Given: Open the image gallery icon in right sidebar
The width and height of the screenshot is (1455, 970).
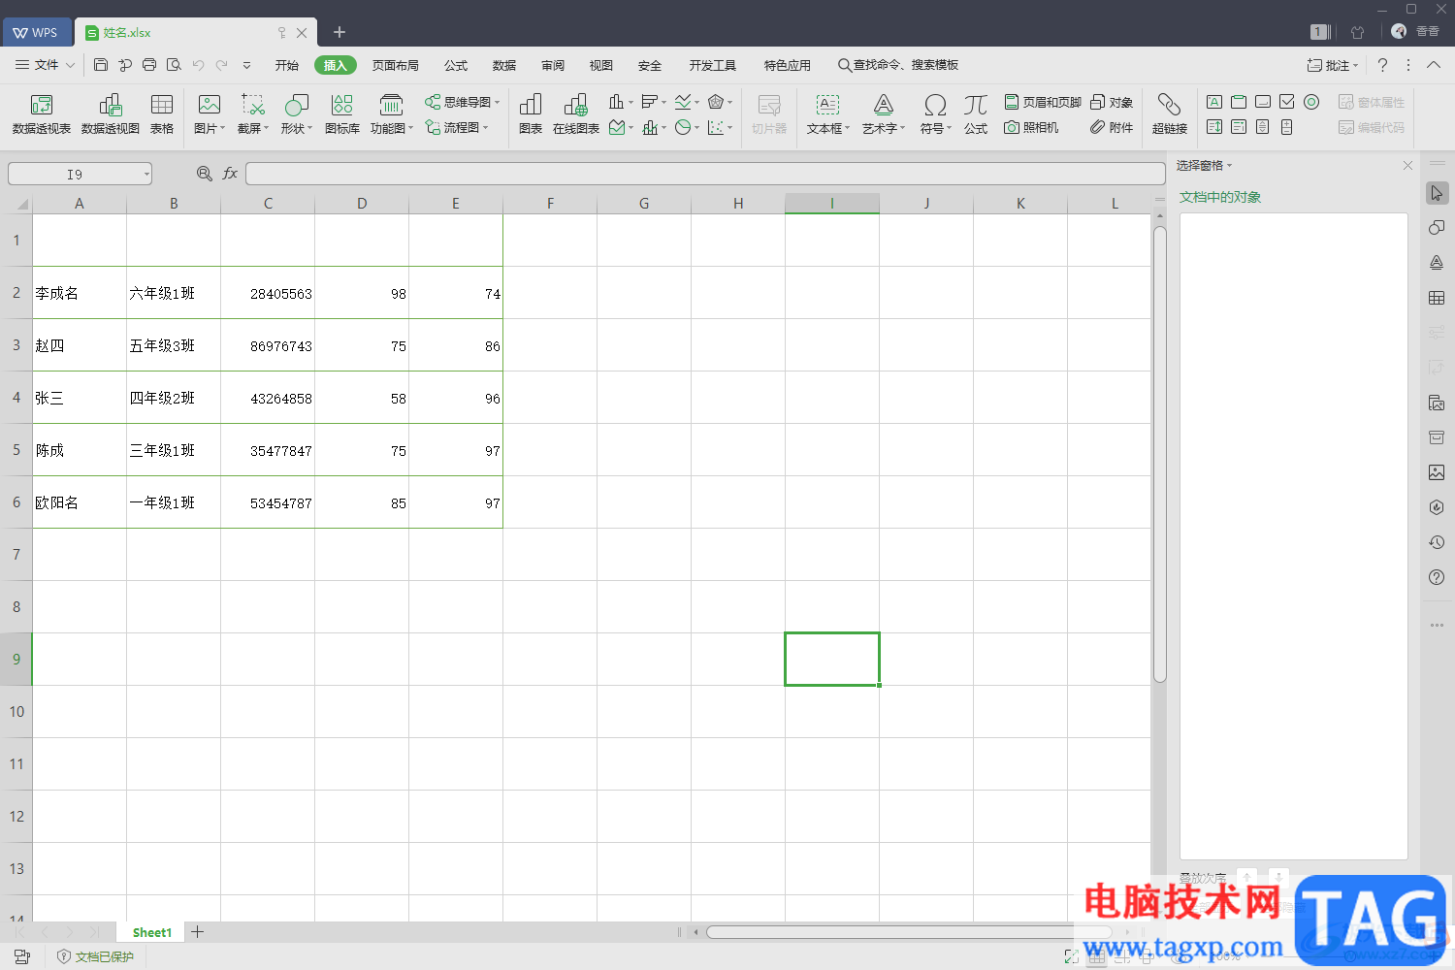Looking at the screenshot, I should click(x=1437, y=472).
